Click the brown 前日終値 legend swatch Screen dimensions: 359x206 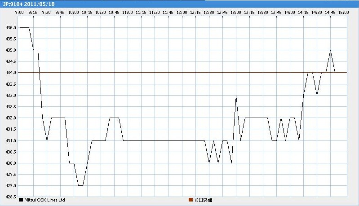point(191,200)
